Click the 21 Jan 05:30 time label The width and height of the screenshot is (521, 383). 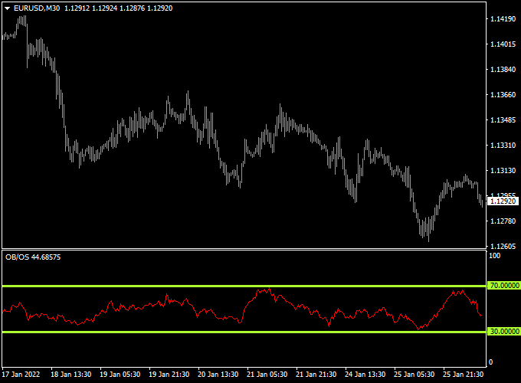[x=267, y=375]
